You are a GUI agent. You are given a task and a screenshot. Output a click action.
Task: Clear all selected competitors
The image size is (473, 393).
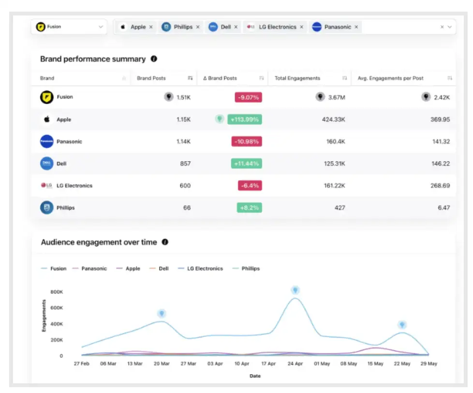(x=442, y=27)
